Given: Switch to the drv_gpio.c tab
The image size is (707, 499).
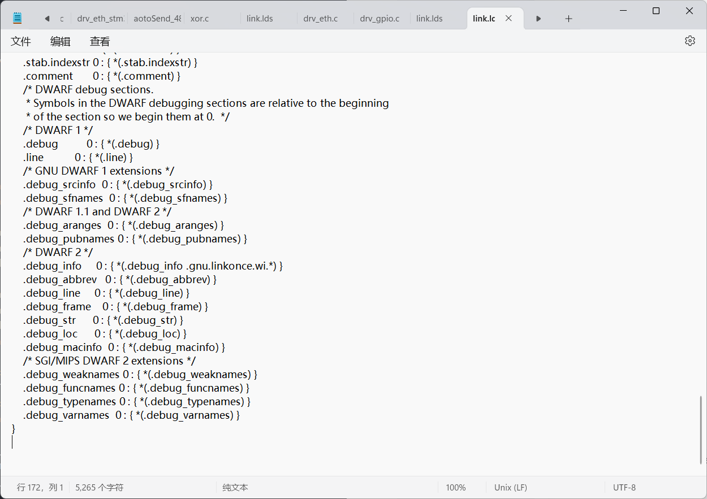Looking at the screenshot, I should click(378, 18).
